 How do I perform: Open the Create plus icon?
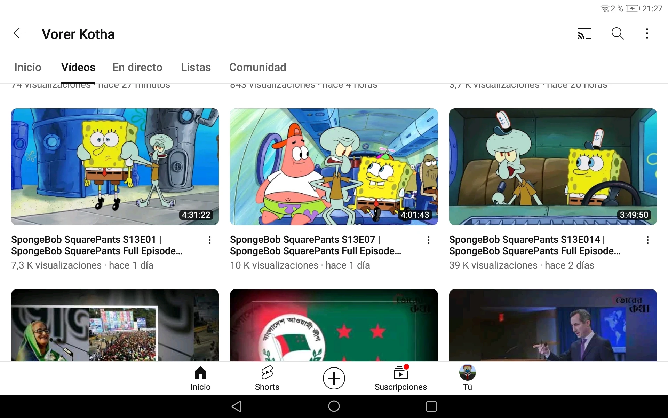[334, 378]
